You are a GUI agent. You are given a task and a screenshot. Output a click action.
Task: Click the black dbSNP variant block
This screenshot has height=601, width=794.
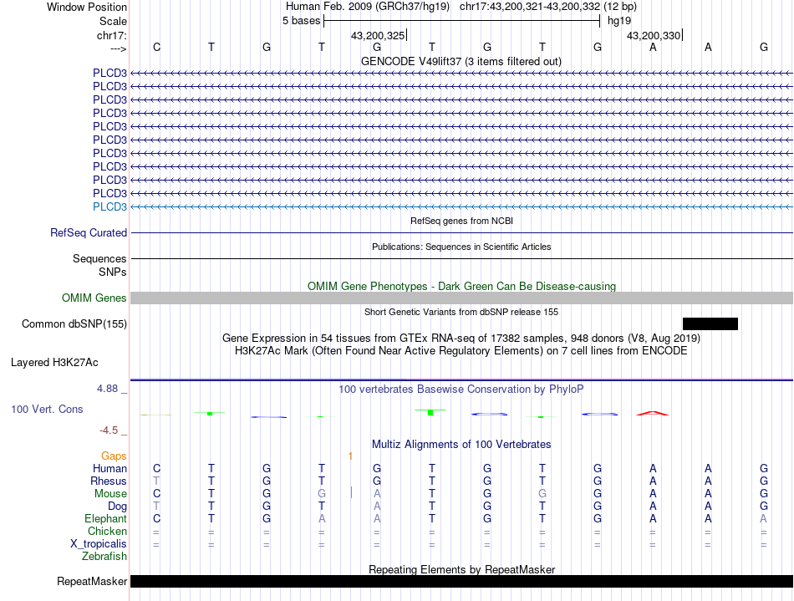[710, 323]
